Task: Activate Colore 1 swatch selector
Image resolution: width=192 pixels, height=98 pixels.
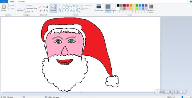Action: coord(108,8)
